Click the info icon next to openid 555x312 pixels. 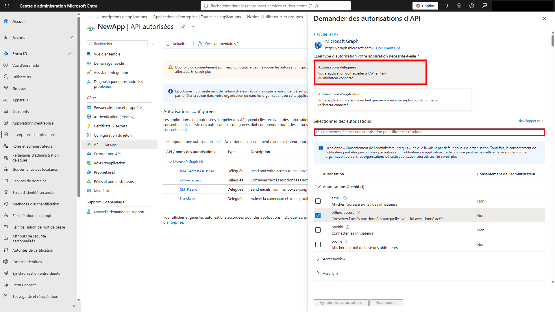(x=347, y=227)
